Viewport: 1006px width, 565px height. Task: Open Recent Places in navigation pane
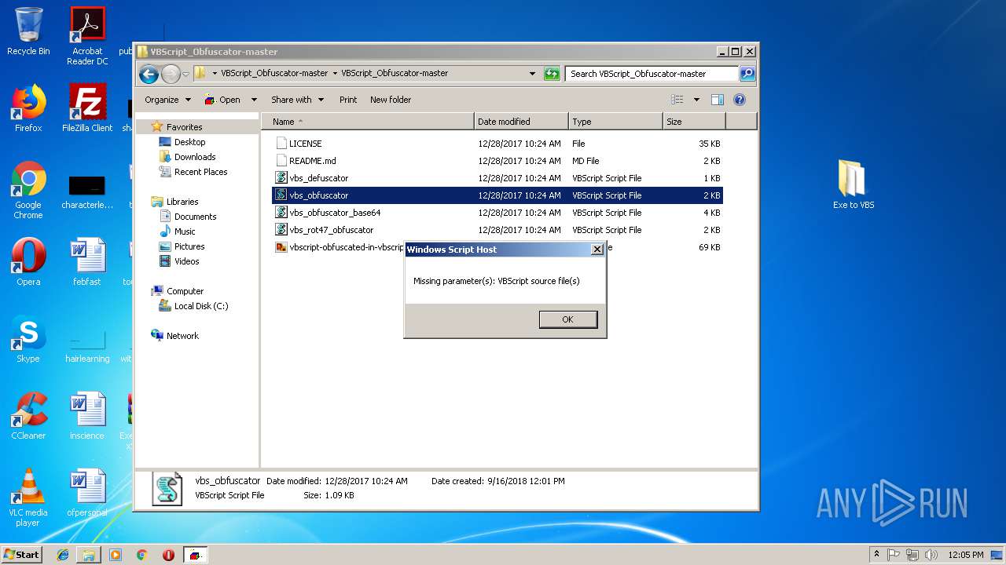(200, 172)
